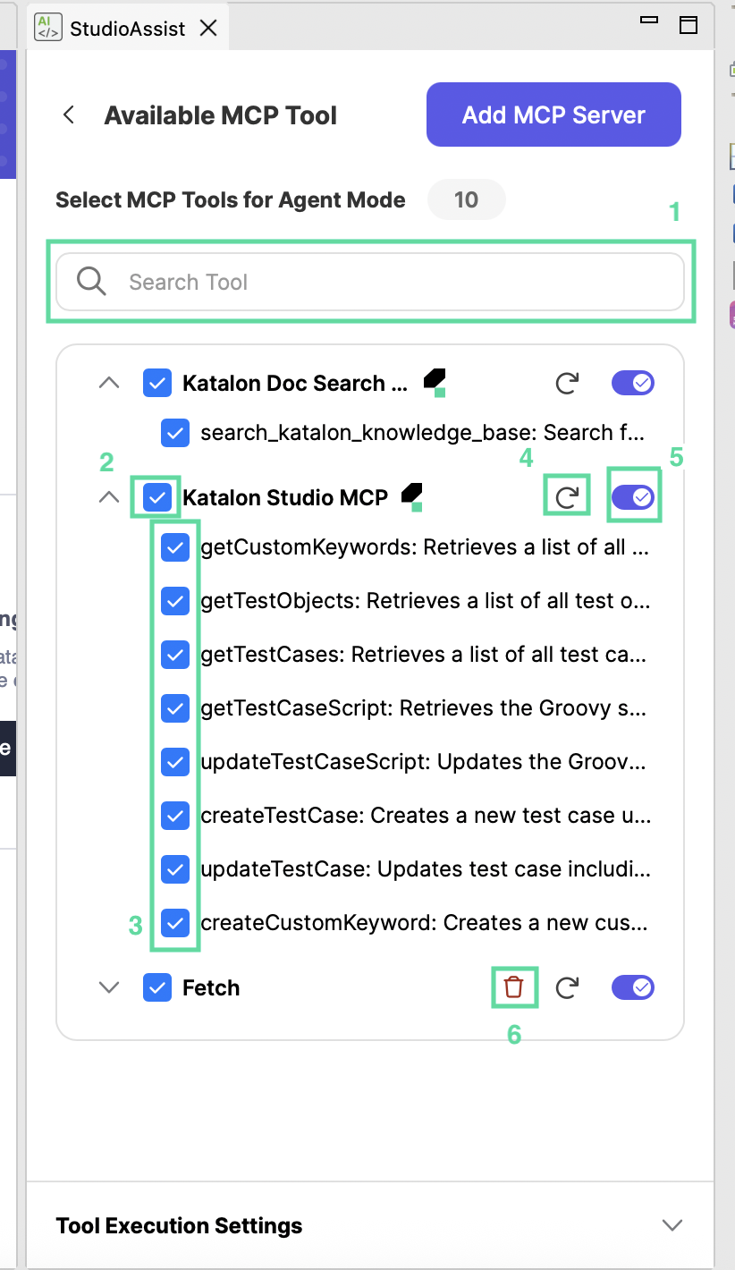The width and height of the screenshot is (735, 1270).
Task: Uncheck the Fetch server checkbox
Action: 157,987
